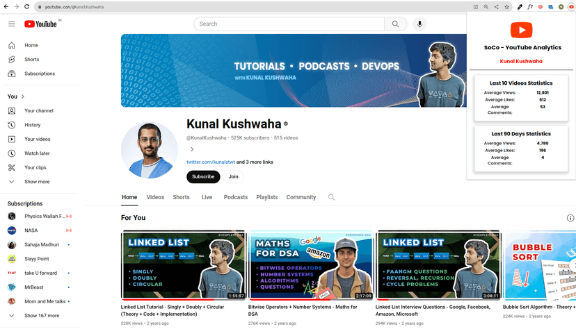Viewport: 576px width, 329px height.
Task: Expand Show 167 more subscriptions
Action: coord(42,316)
